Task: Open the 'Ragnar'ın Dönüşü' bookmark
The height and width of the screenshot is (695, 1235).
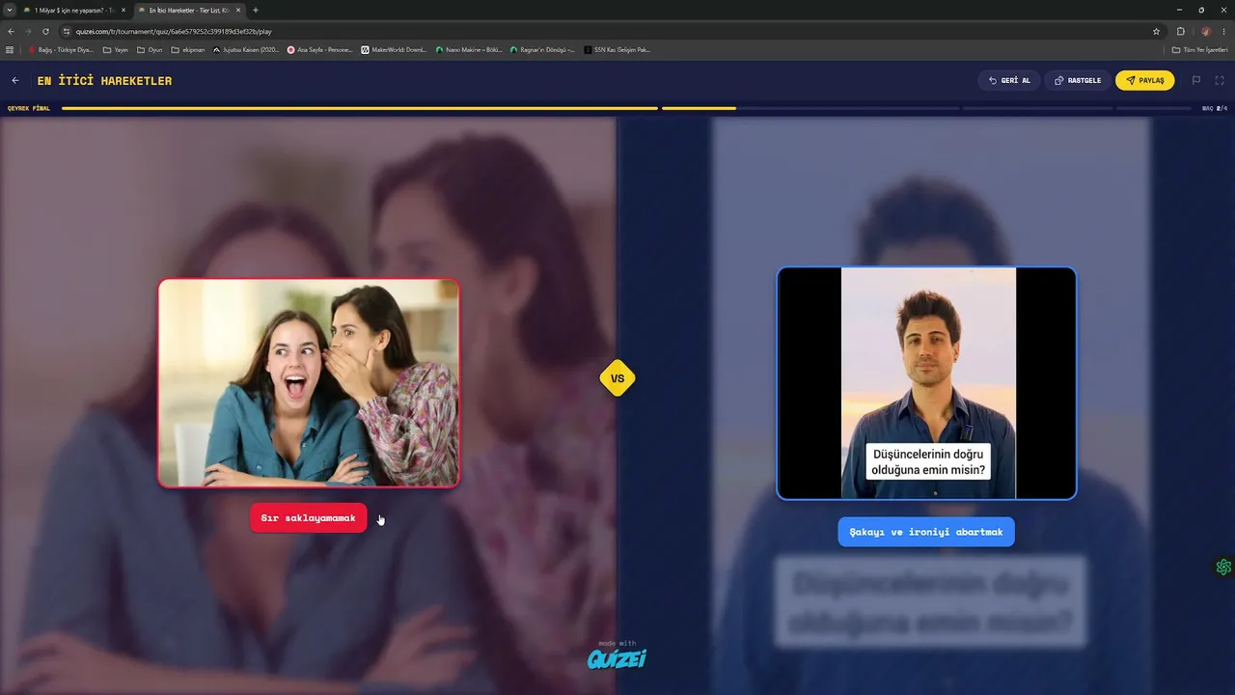Action: (542, 49)
